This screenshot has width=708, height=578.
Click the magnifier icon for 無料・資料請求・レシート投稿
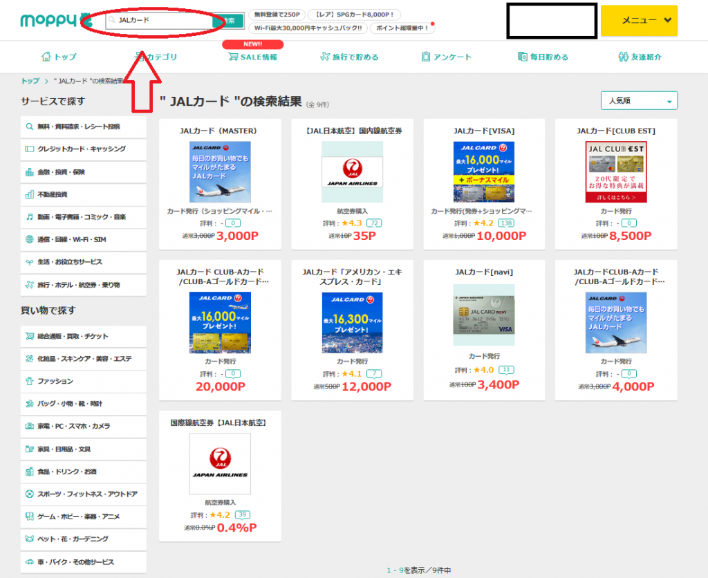click(29, 127)
